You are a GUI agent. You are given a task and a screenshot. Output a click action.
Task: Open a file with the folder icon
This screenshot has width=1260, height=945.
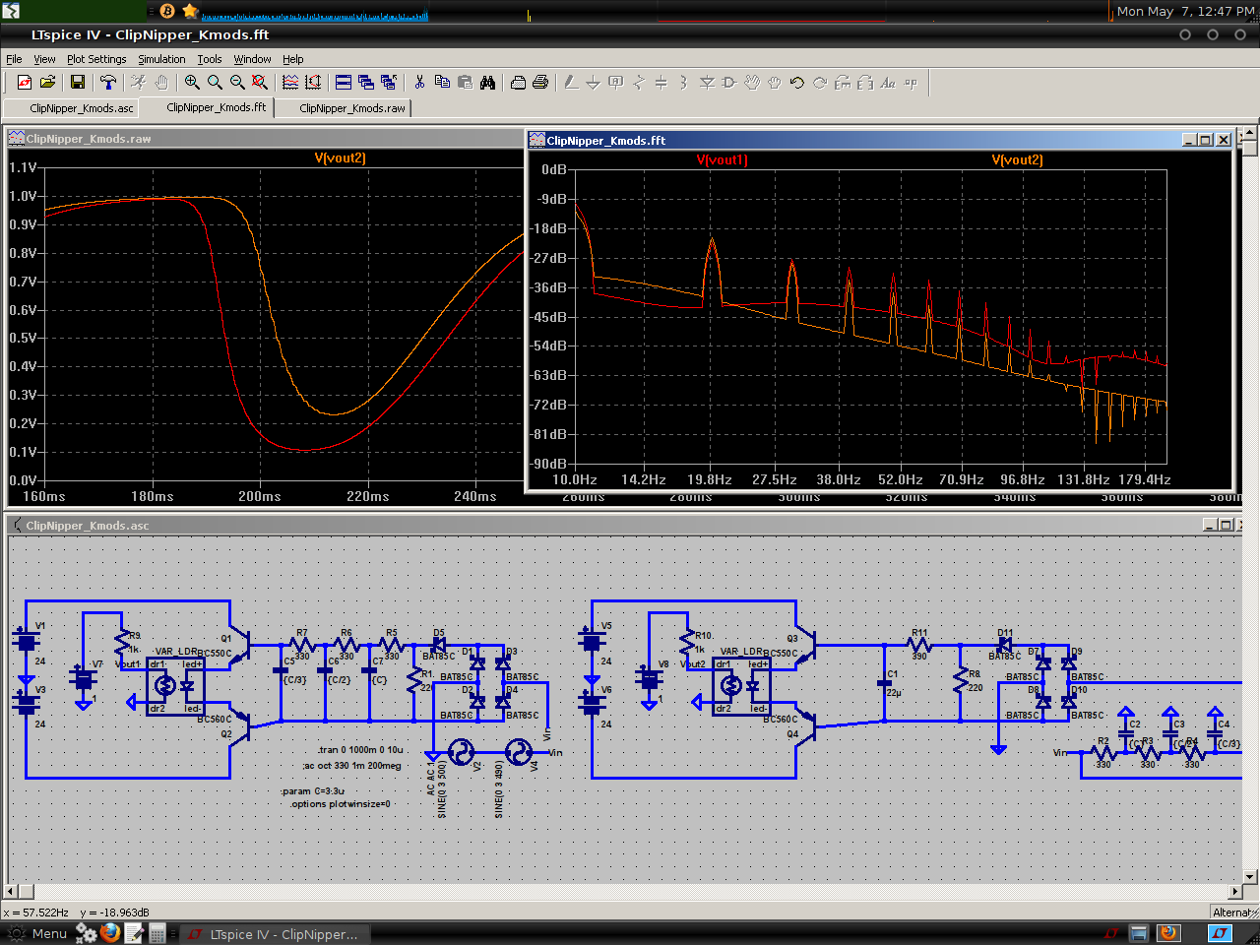tap(47, 83)
